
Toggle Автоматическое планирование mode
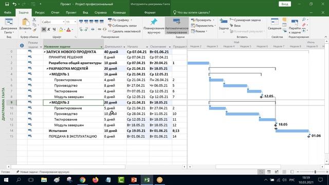coord(177,26)
